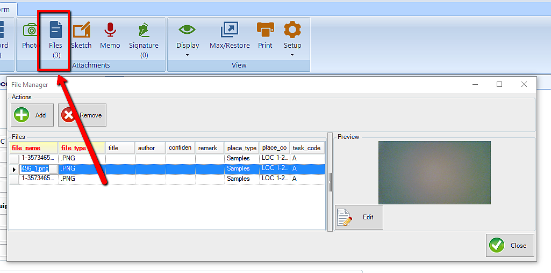Sort by task_code column header

(306, 148)
